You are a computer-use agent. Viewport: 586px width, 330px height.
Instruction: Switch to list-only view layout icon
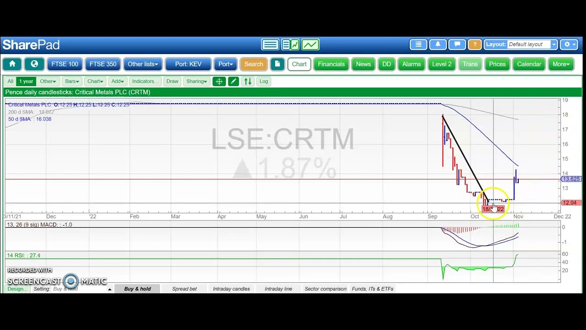tap(270, 44)
